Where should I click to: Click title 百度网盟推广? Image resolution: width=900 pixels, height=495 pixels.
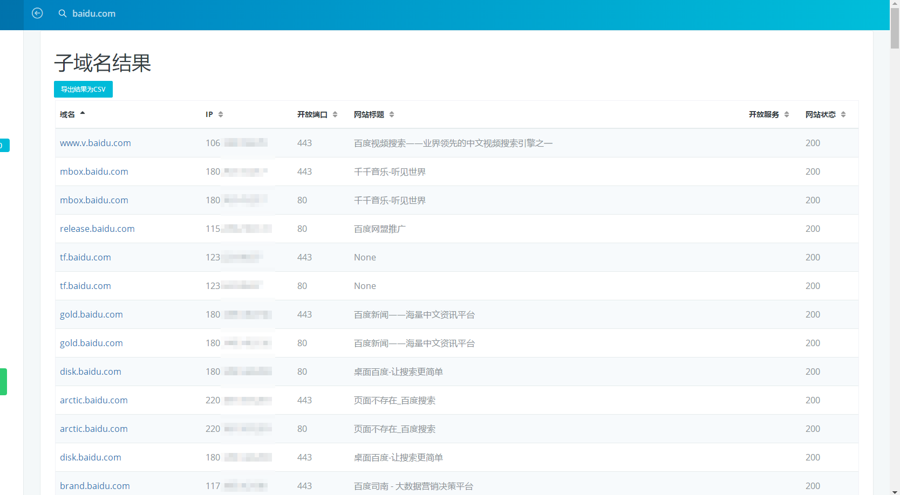pos(380,229)
